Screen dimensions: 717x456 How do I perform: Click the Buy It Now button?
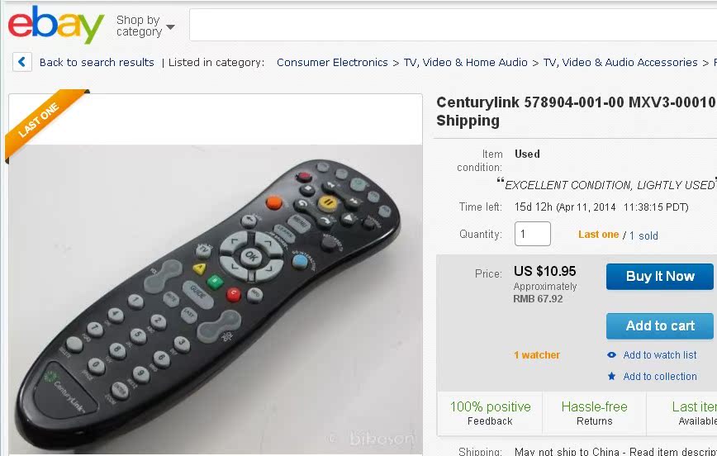(x=660, y=276)
